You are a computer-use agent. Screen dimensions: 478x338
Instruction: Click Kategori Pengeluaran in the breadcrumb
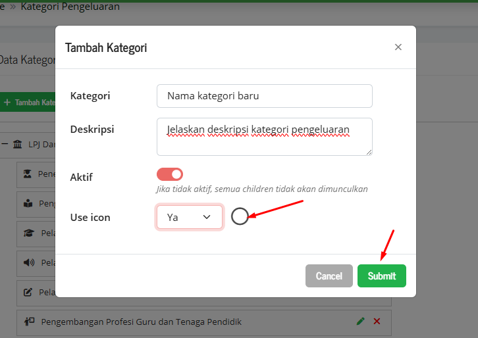[70, 7]
